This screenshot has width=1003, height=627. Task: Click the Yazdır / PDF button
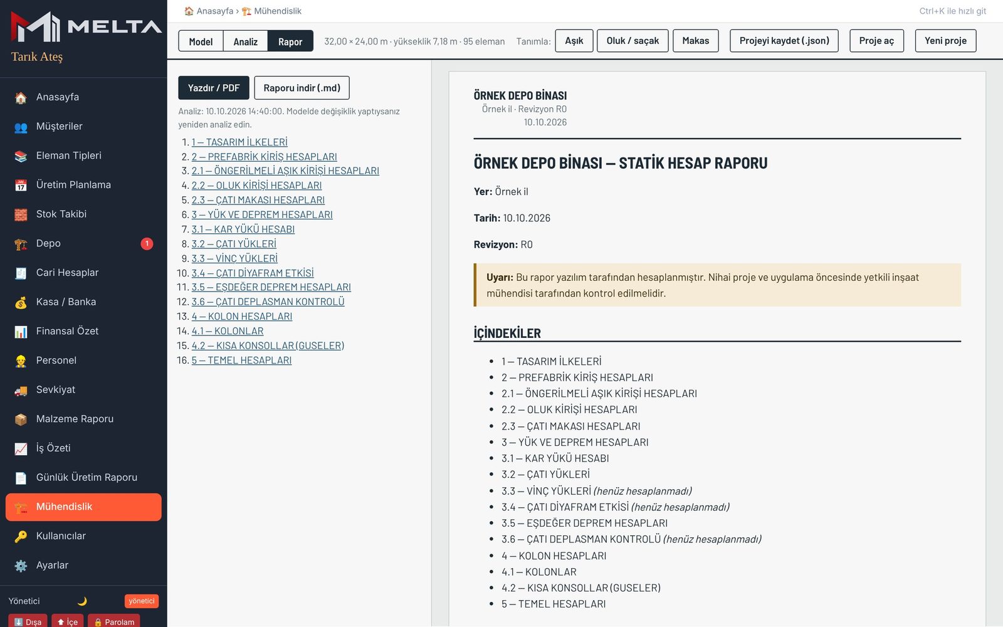tap(214, 88)
